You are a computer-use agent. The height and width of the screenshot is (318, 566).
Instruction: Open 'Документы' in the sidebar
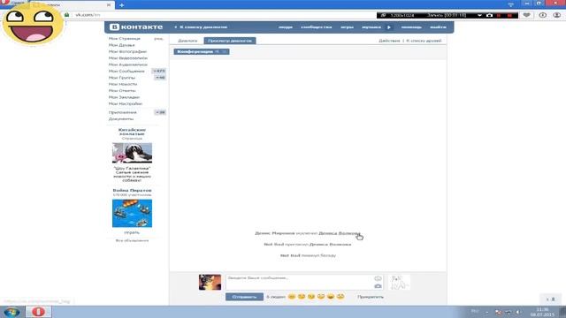pos(121,119)
